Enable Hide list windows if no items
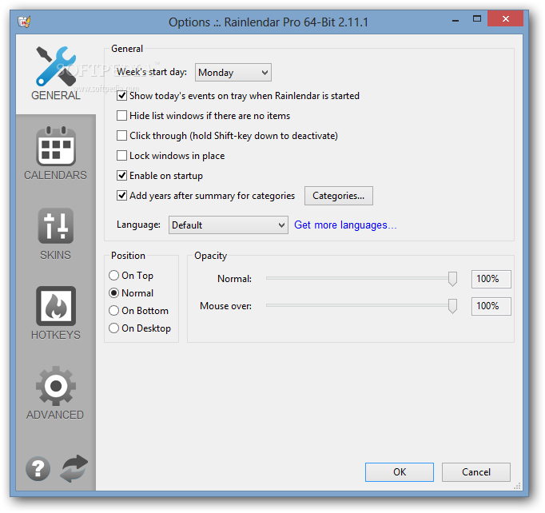This screenshot has width=545, height=513. 121,115
